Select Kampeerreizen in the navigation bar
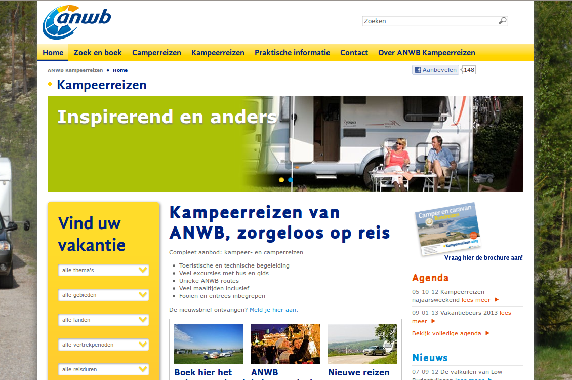 coord(218,53)
